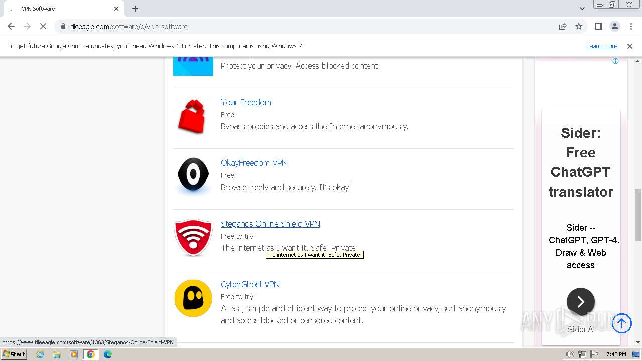Click "Bypass proxies and access the Internet anonymously" text

(314, 126)
